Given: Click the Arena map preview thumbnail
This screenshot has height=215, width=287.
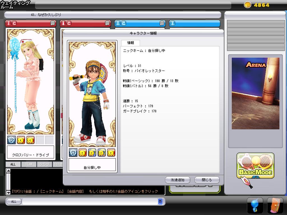Looking at the screenshot, I should (x=255, y=93).
